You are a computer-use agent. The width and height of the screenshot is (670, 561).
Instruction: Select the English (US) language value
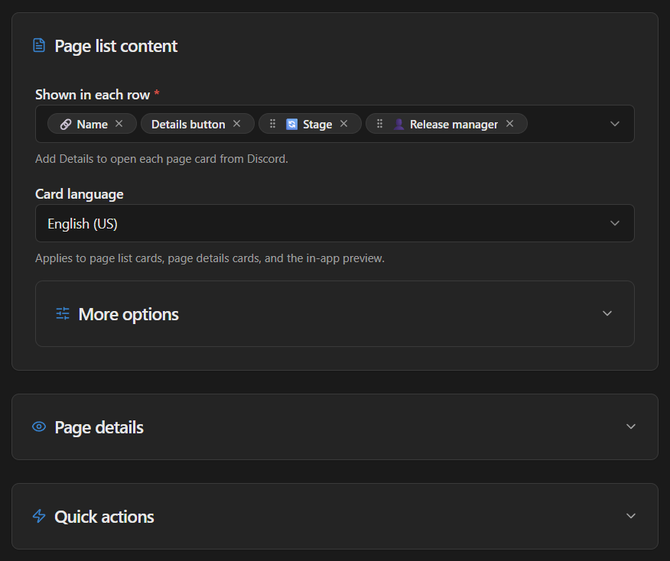(x=83, y=224)
